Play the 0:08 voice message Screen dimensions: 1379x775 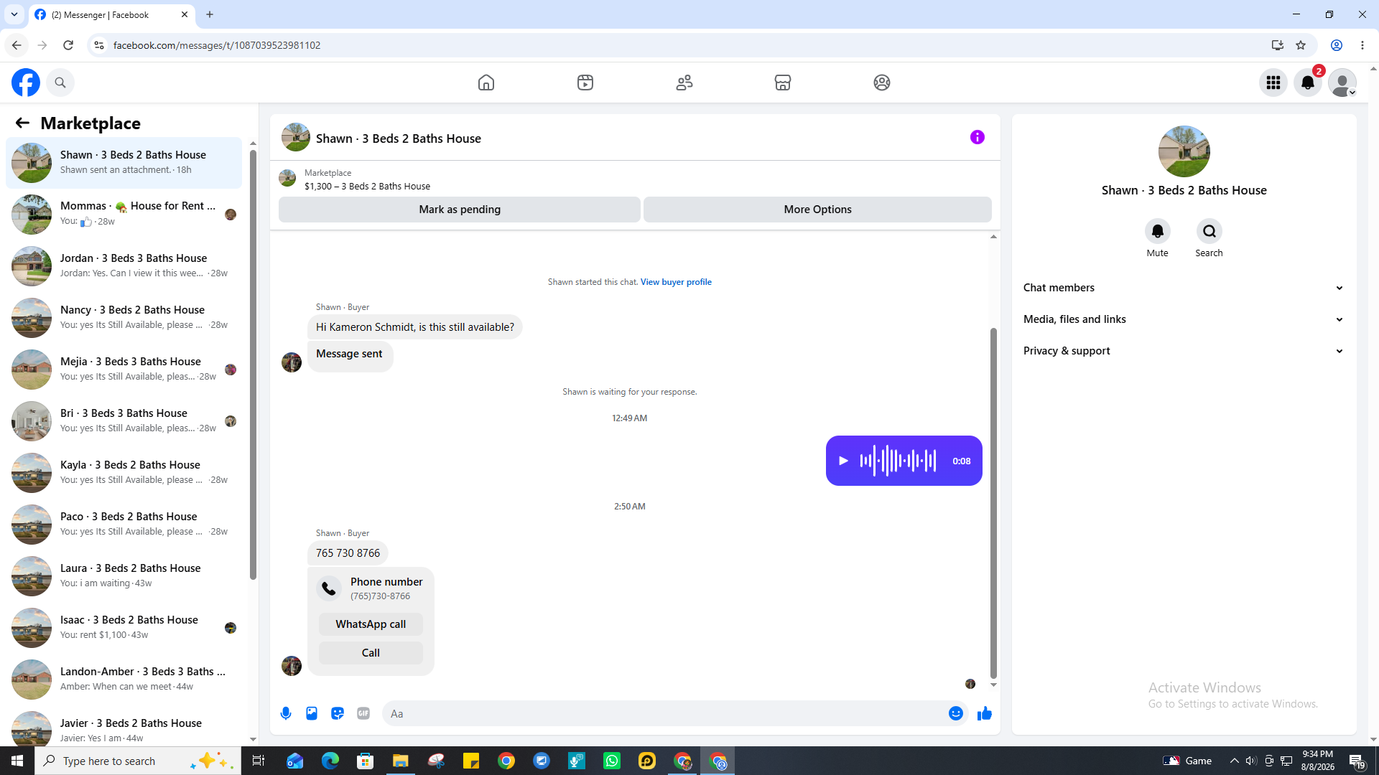844,461
